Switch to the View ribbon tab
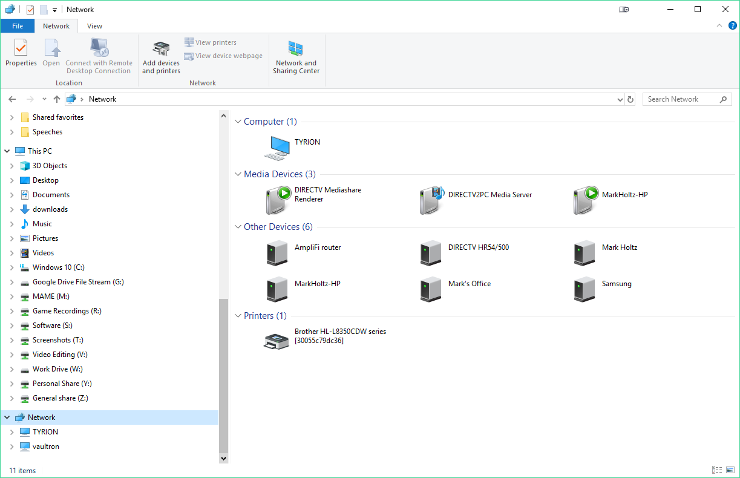The image size is (740, 478). coord(94,26)
